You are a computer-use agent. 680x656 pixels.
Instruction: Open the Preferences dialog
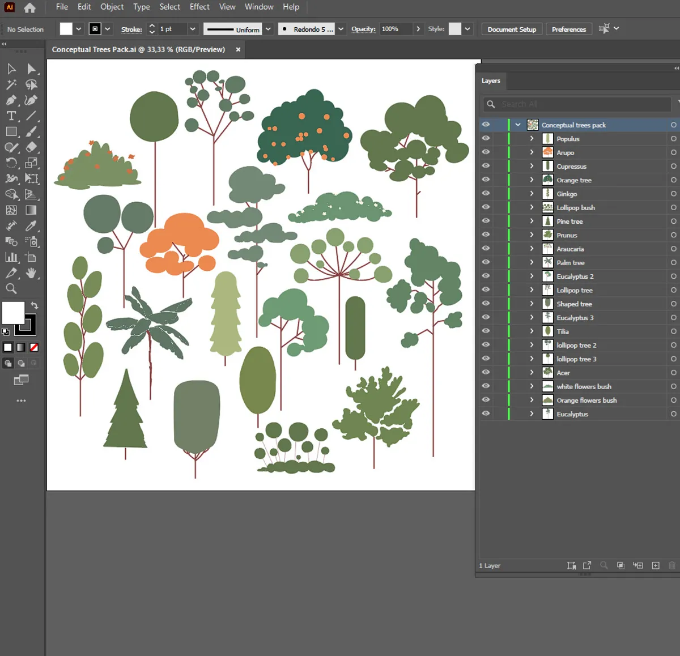568,29
